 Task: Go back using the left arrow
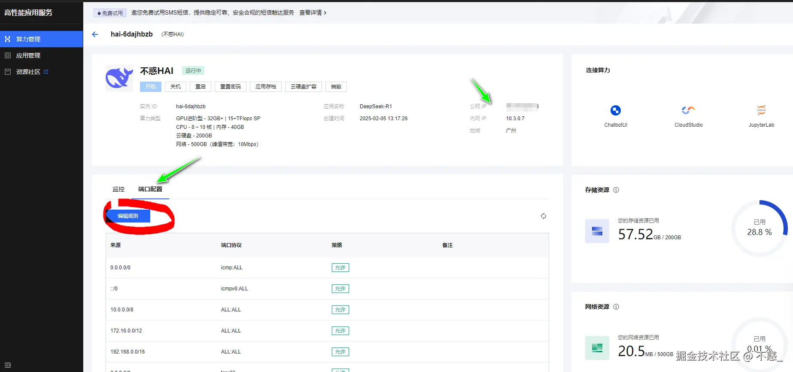coord(95,34)
